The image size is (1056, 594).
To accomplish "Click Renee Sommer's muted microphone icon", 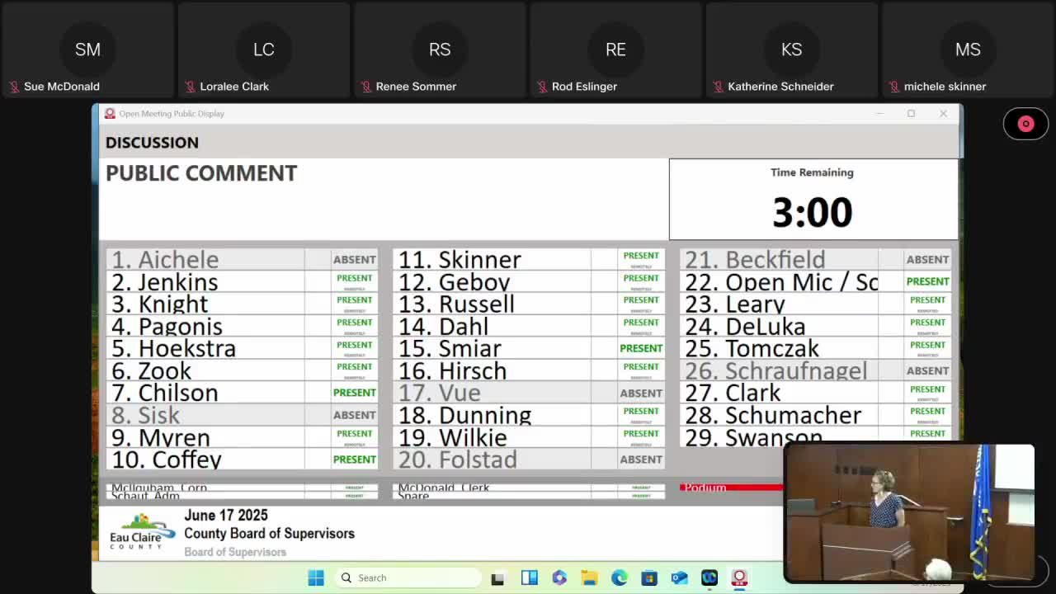I will click(x=365, y=87).
